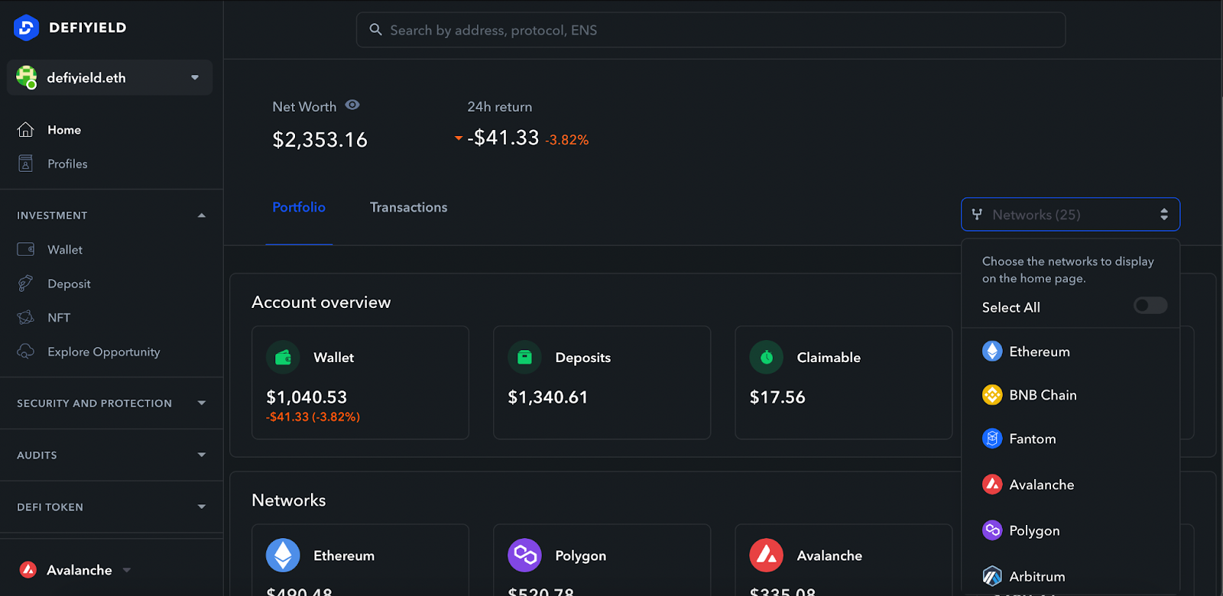Close the Networks (25) dropdown
This screenshot has width=1223, height=596.
coord(1070,215)
